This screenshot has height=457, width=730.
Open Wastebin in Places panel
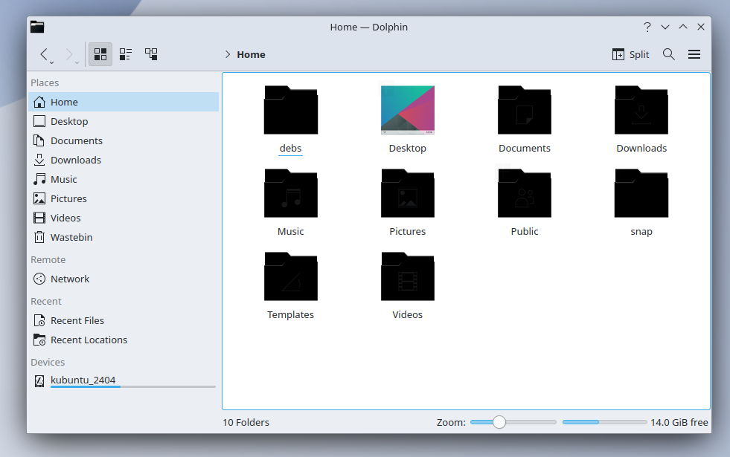[x=124, y=237]
